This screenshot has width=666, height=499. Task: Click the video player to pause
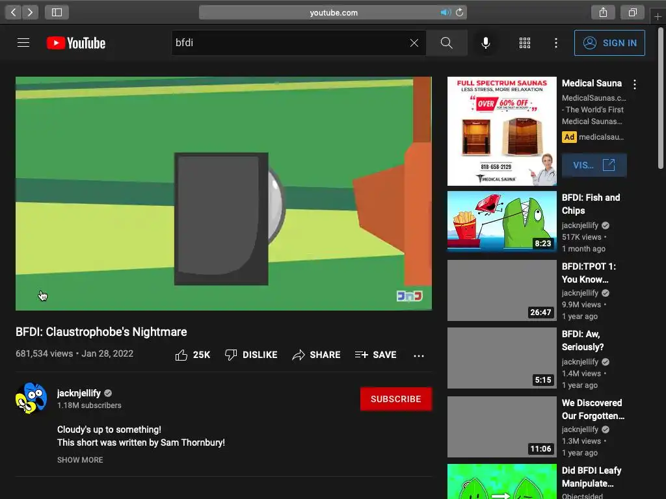coord(224,194)
